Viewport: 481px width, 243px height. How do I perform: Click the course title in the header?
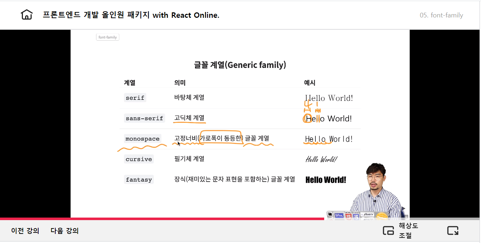(x=131, y=15)
